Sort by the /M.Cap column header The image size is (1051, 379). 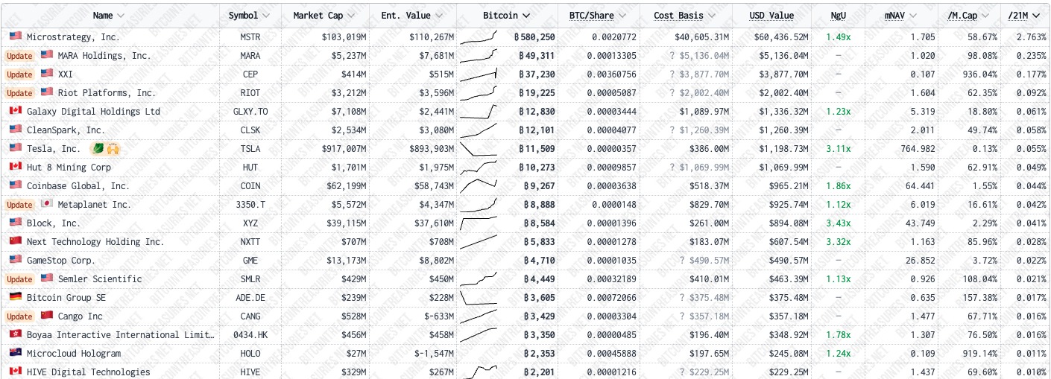click(968, 15)
